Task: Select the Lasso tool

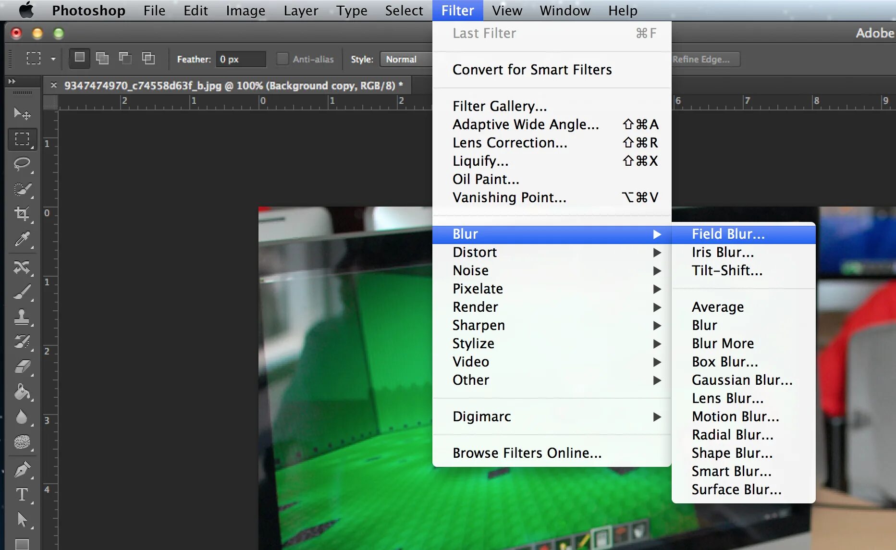Action: point(22,164)
